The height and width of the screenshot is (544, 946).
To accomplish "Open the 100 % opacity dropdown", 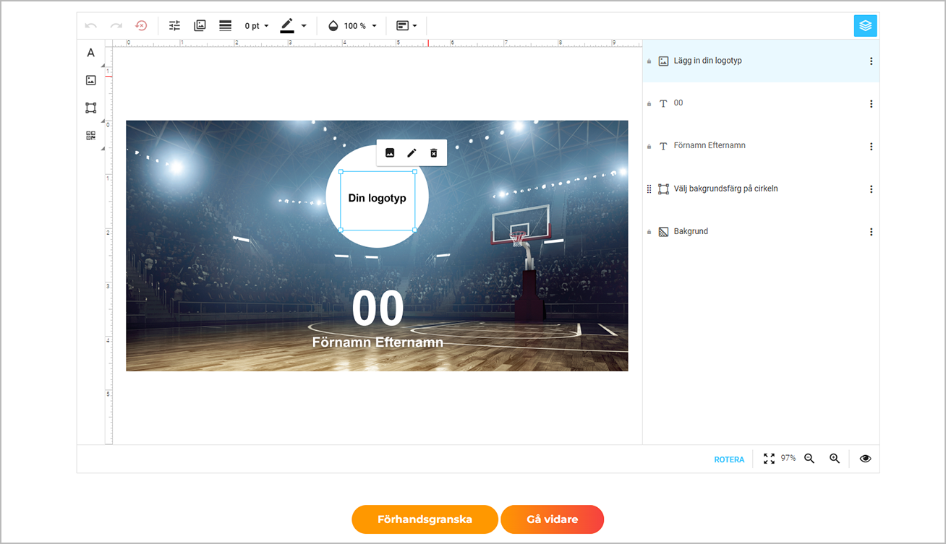I will point(353,26).
